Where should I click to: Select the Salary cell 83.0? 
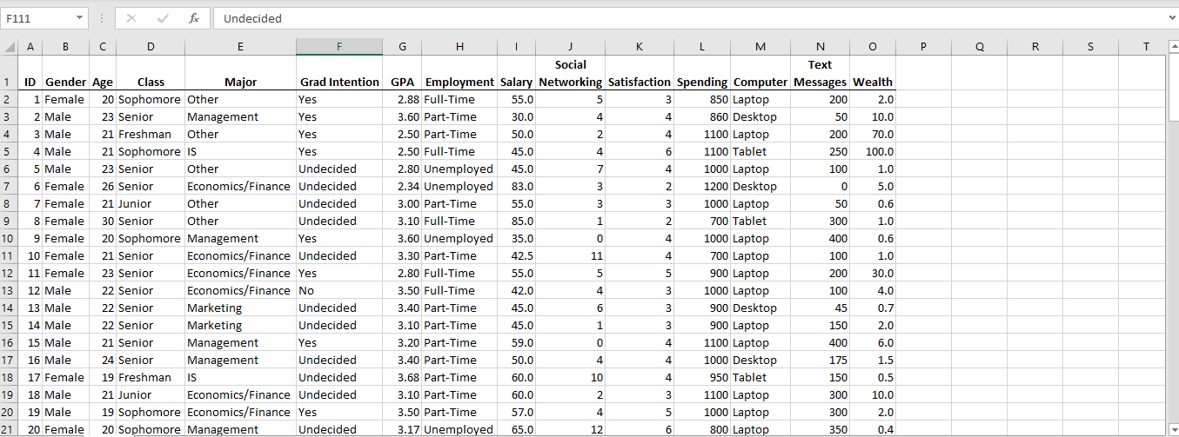coord(517,186)
